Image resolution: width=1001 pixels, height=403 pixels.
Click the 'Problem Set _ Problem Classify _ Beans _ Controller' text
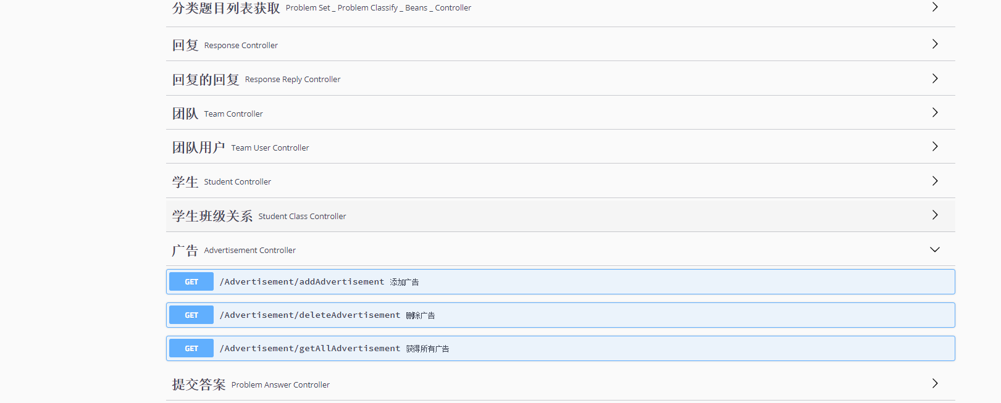(x=379, y=8)
